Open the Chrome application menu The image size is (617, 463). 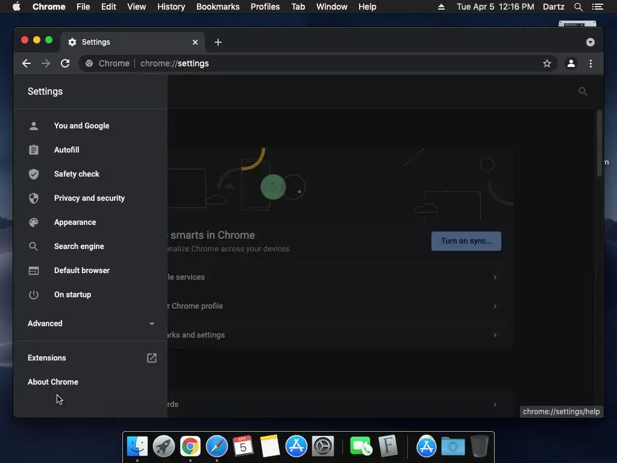tap(49, 7)
